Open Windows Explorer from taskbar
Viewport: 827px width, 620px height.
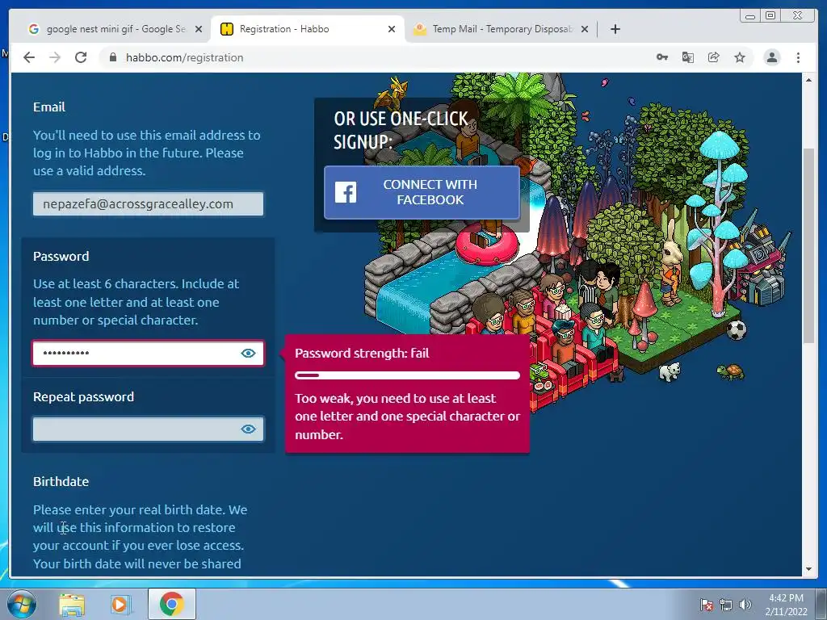(72, 605)
